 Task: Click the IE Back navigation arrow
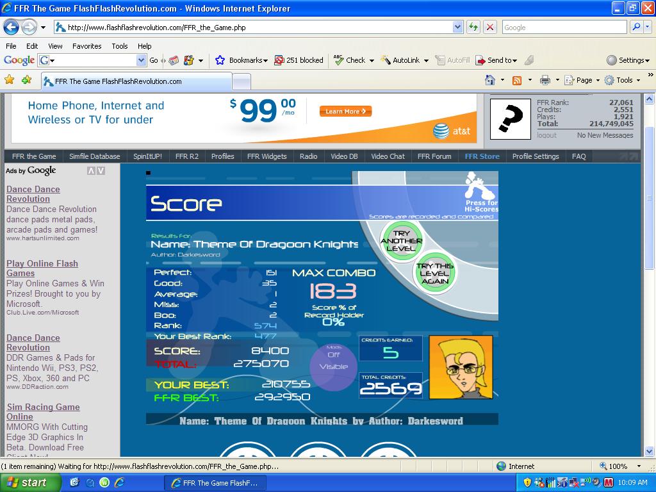click(x=12, y=28)
